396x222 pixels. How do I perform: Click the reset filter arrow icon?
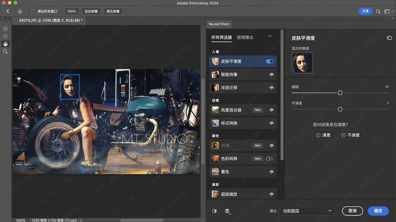click(389, 38)
